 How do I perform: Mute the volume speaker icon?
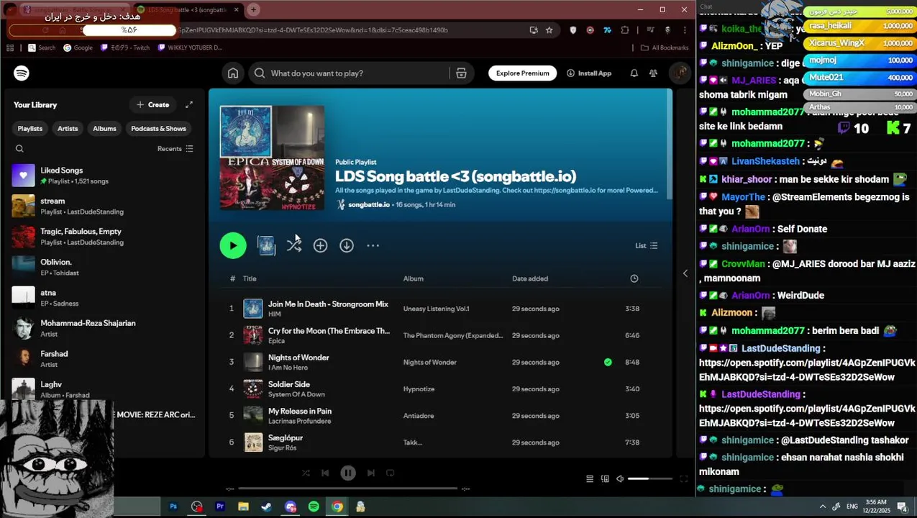(620, 478)
